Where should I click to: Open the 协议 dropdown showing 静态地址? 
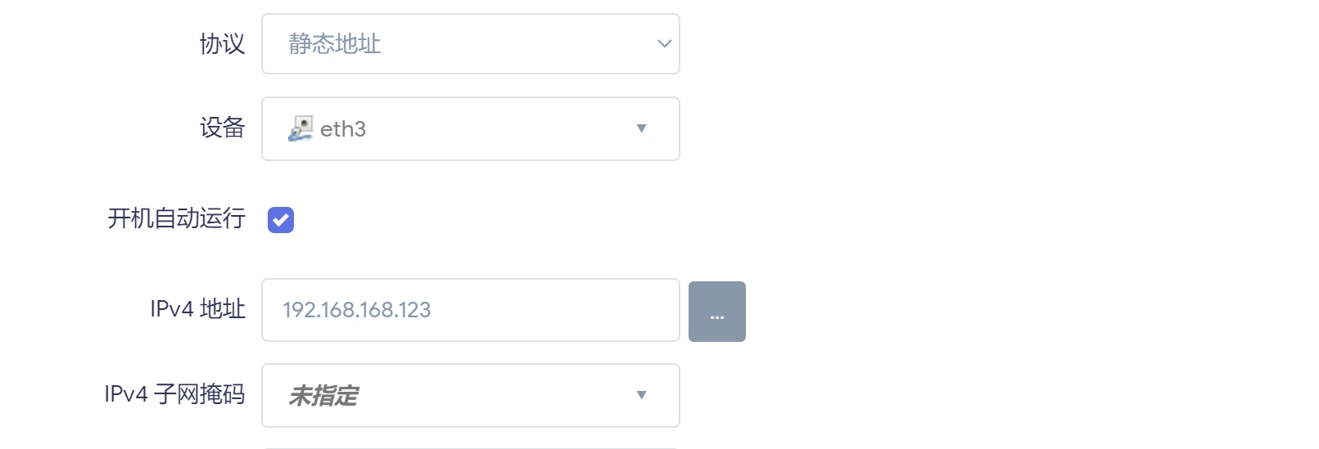point(470,44)
